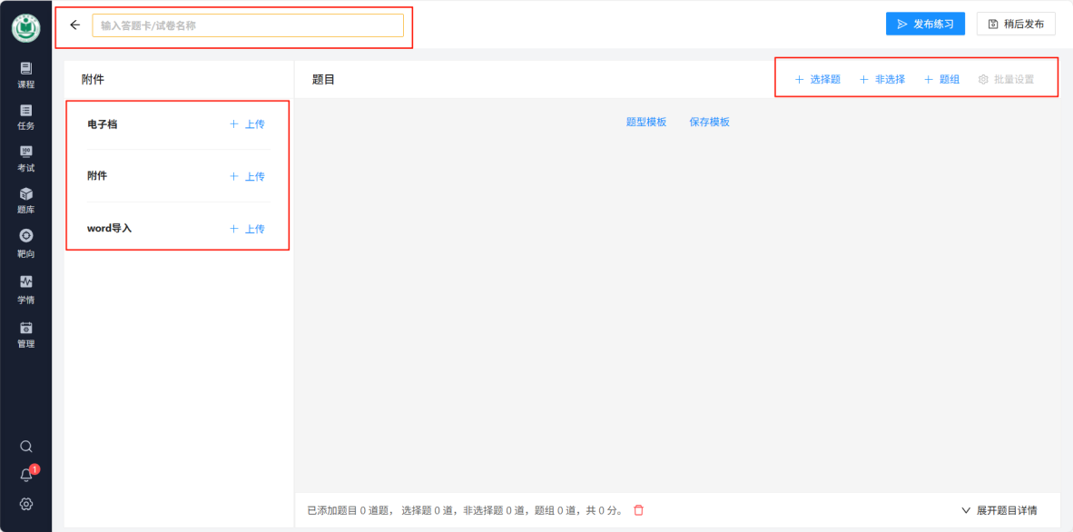
Task: Click the 发布练习 publish button
Action: (925, 24)
